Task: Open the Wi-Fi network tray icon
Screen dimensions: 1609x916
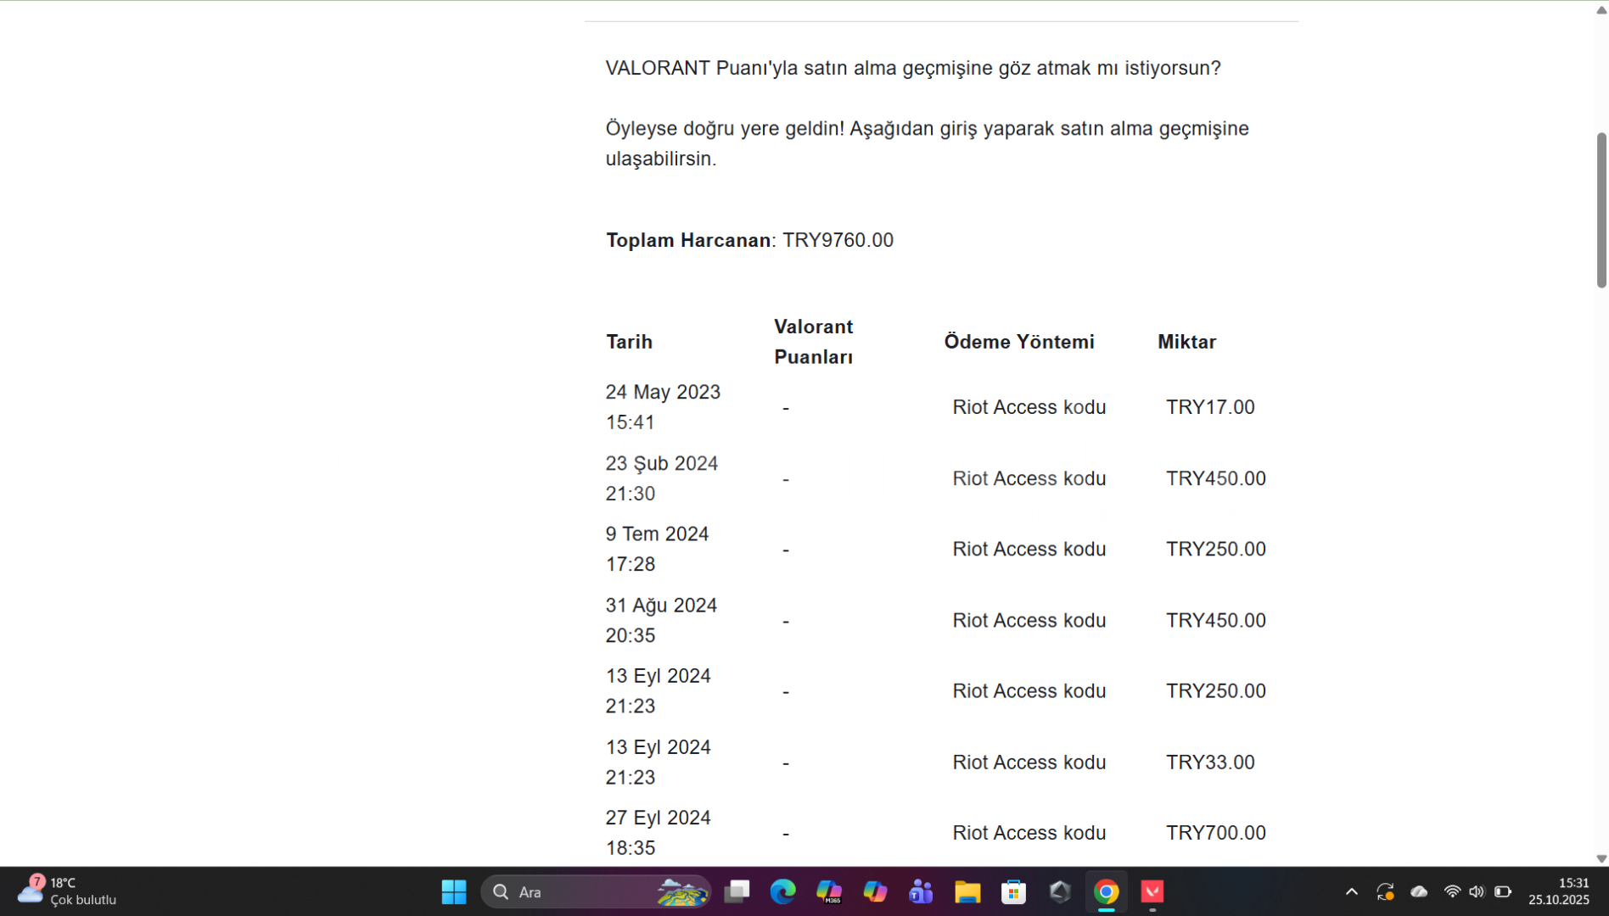Action: [x=1452, y=891]
